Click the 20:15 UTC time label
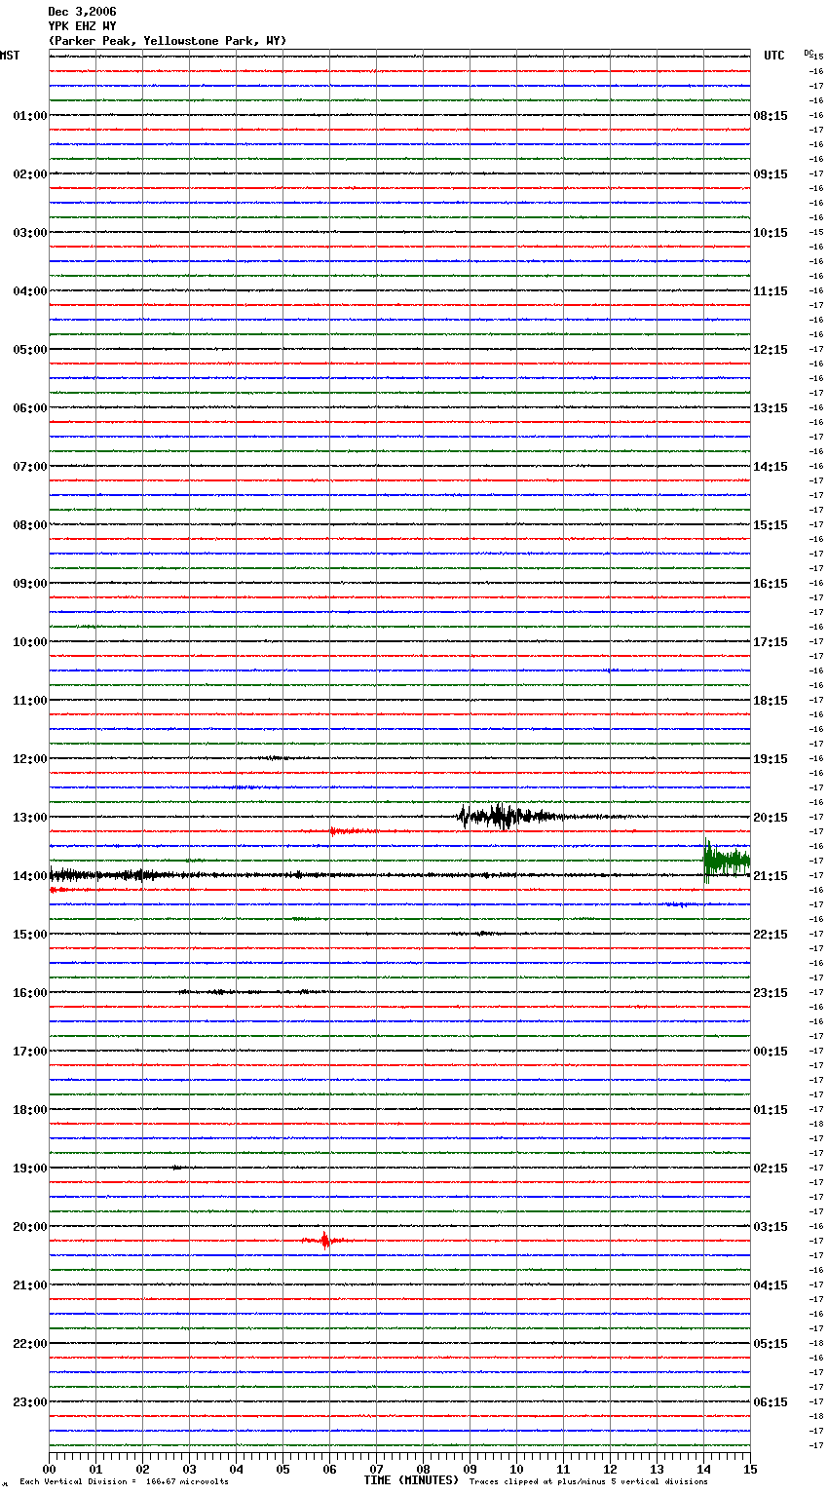 click(771, 818)
